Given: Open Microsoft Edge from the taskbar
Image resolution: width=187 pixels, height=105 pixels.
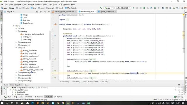Looking at the screenshot, I should [x=32, y=103].
